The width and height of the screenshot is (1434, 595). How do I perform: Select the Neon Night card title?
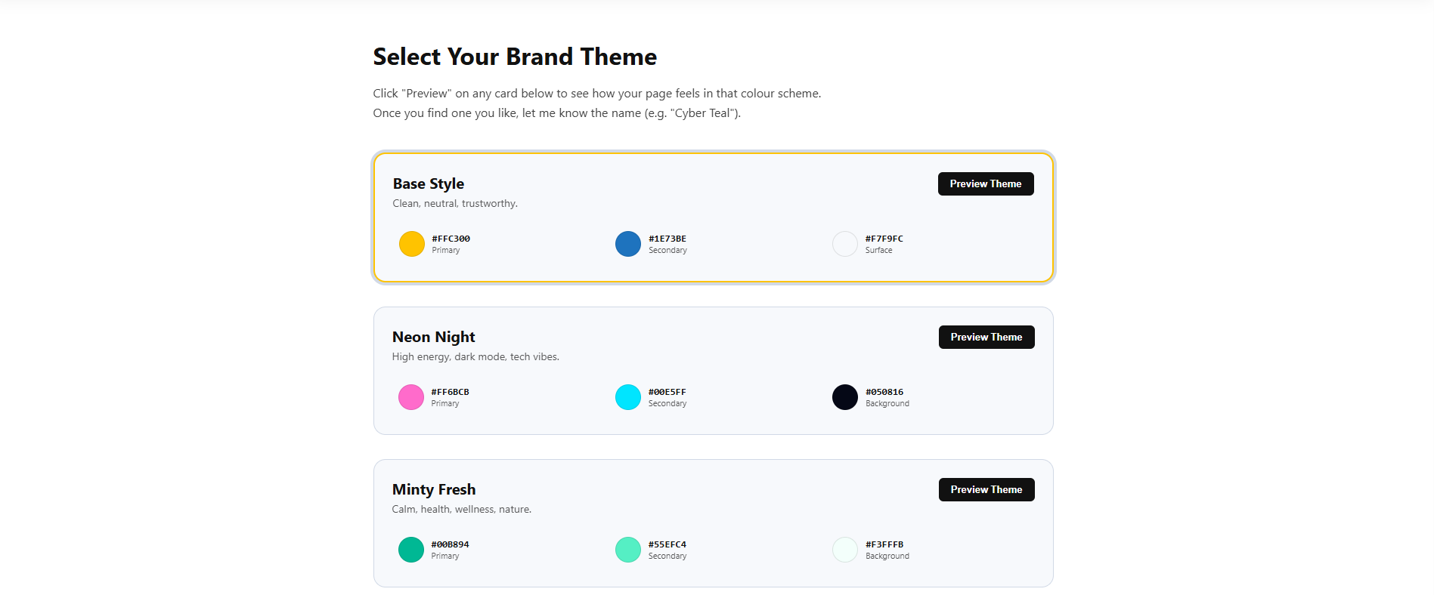click(434, 337)
